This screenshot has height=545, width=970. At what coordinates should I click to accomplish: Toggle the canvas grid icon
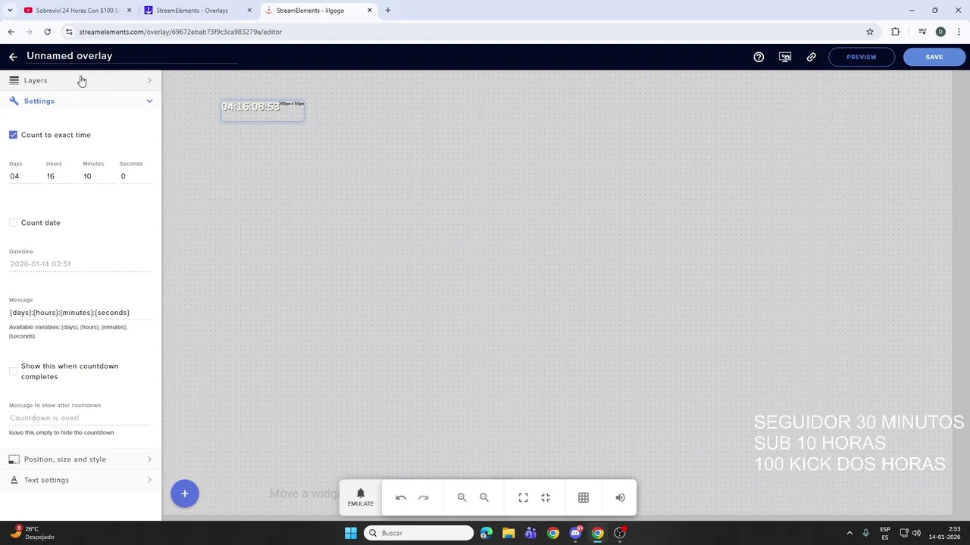[x=584, y=497]
